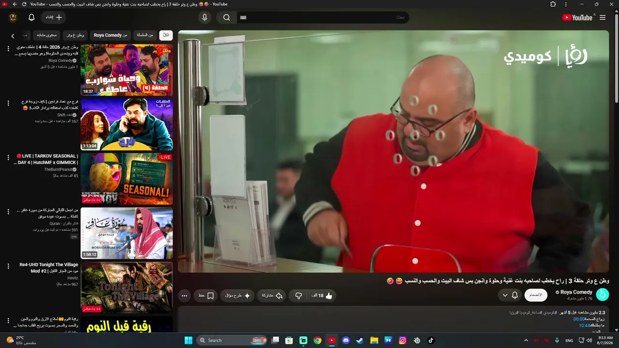Start voice search with the microphone
The image size is (619, 348).
205,17
